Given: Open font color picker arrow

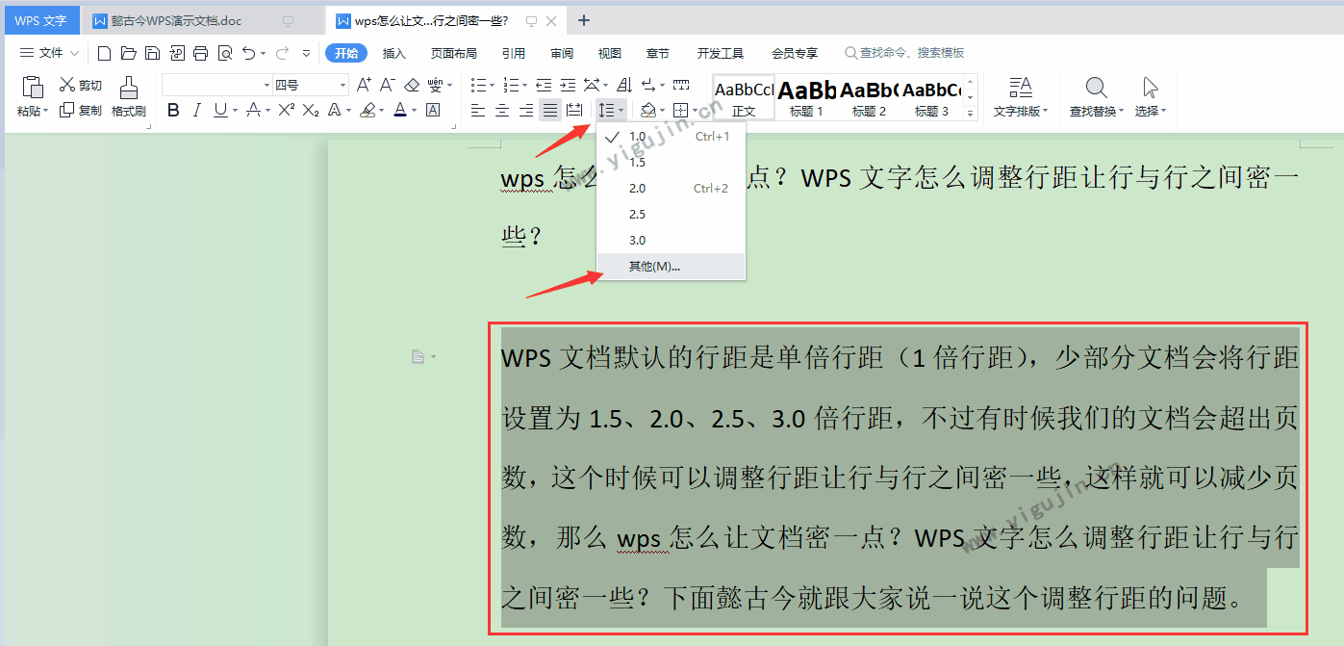Looking at the screenshot, I should click(415, 111).
